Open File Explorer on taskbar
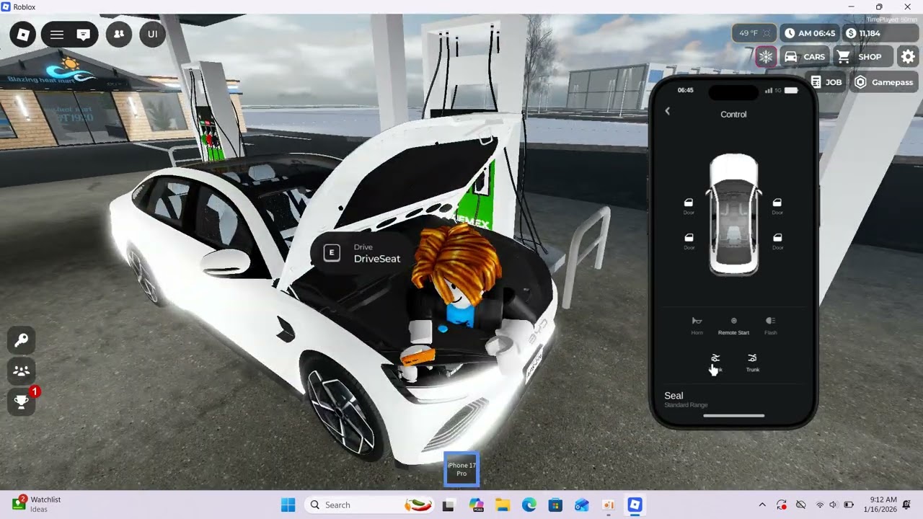The image size is (923, 519). 503,505
